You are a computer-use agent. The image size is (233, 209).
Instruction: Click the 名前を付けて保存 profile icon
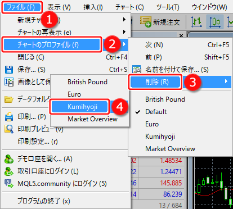[x=137, y=70]
